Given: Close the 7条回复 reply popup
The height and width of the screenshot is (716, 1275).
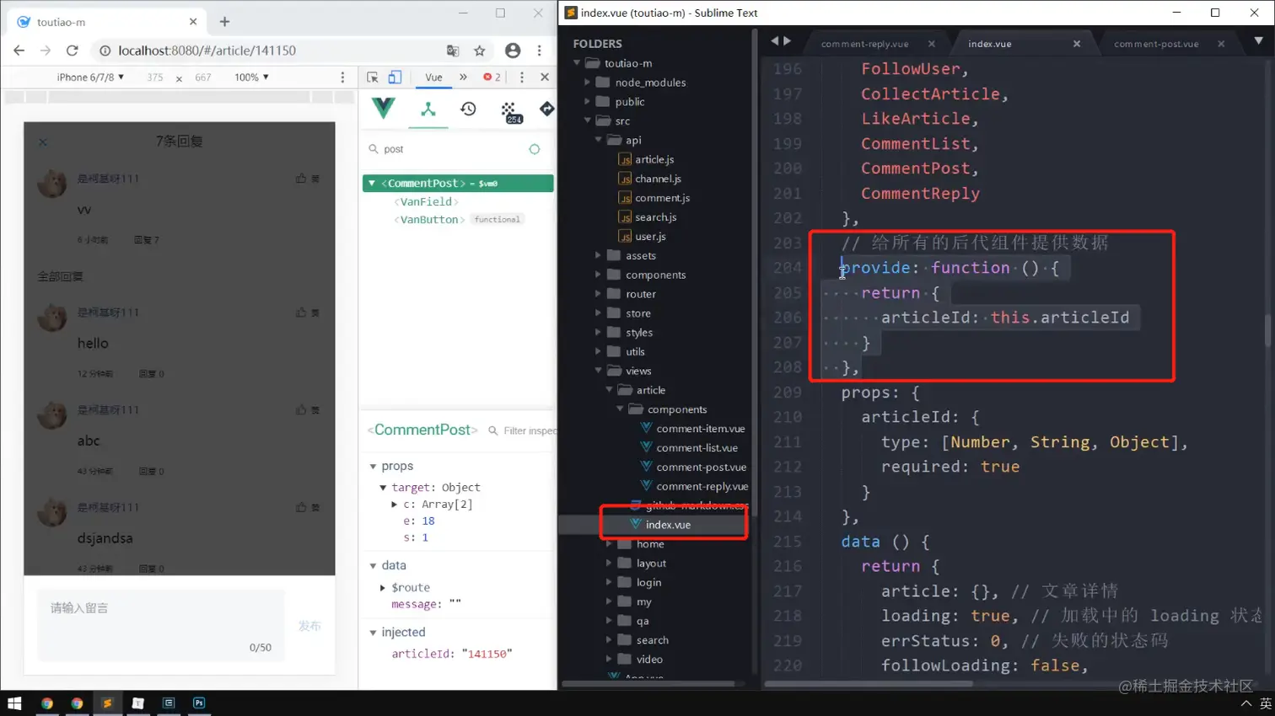Looking at the screenshot, I should tap(43, 142).
